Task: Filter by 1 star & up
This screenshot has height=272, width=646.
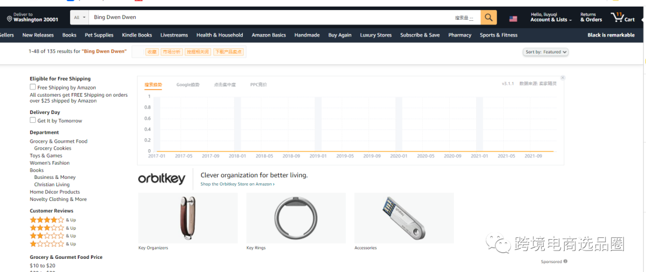Action: [53, 243]
